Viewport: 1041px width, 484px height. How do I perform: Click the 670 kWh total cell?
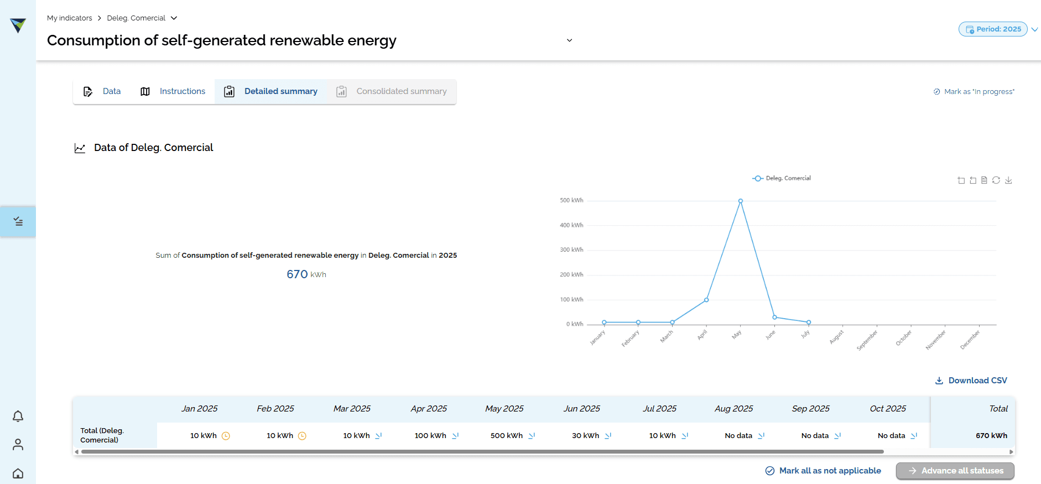coord(991,436)
